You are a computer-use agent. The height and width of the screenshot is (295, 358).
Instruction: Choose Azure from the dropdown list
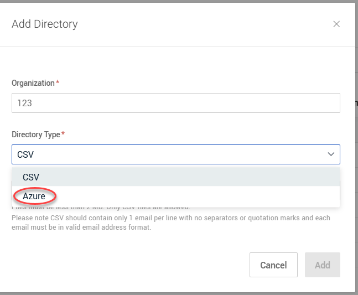pyautogui.click(x=34, y=196)
